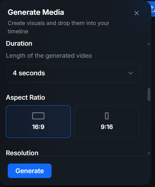Close the Generate Media dialog
The height and width of the screenshot is (187, 155).
[x=136, y=13]
